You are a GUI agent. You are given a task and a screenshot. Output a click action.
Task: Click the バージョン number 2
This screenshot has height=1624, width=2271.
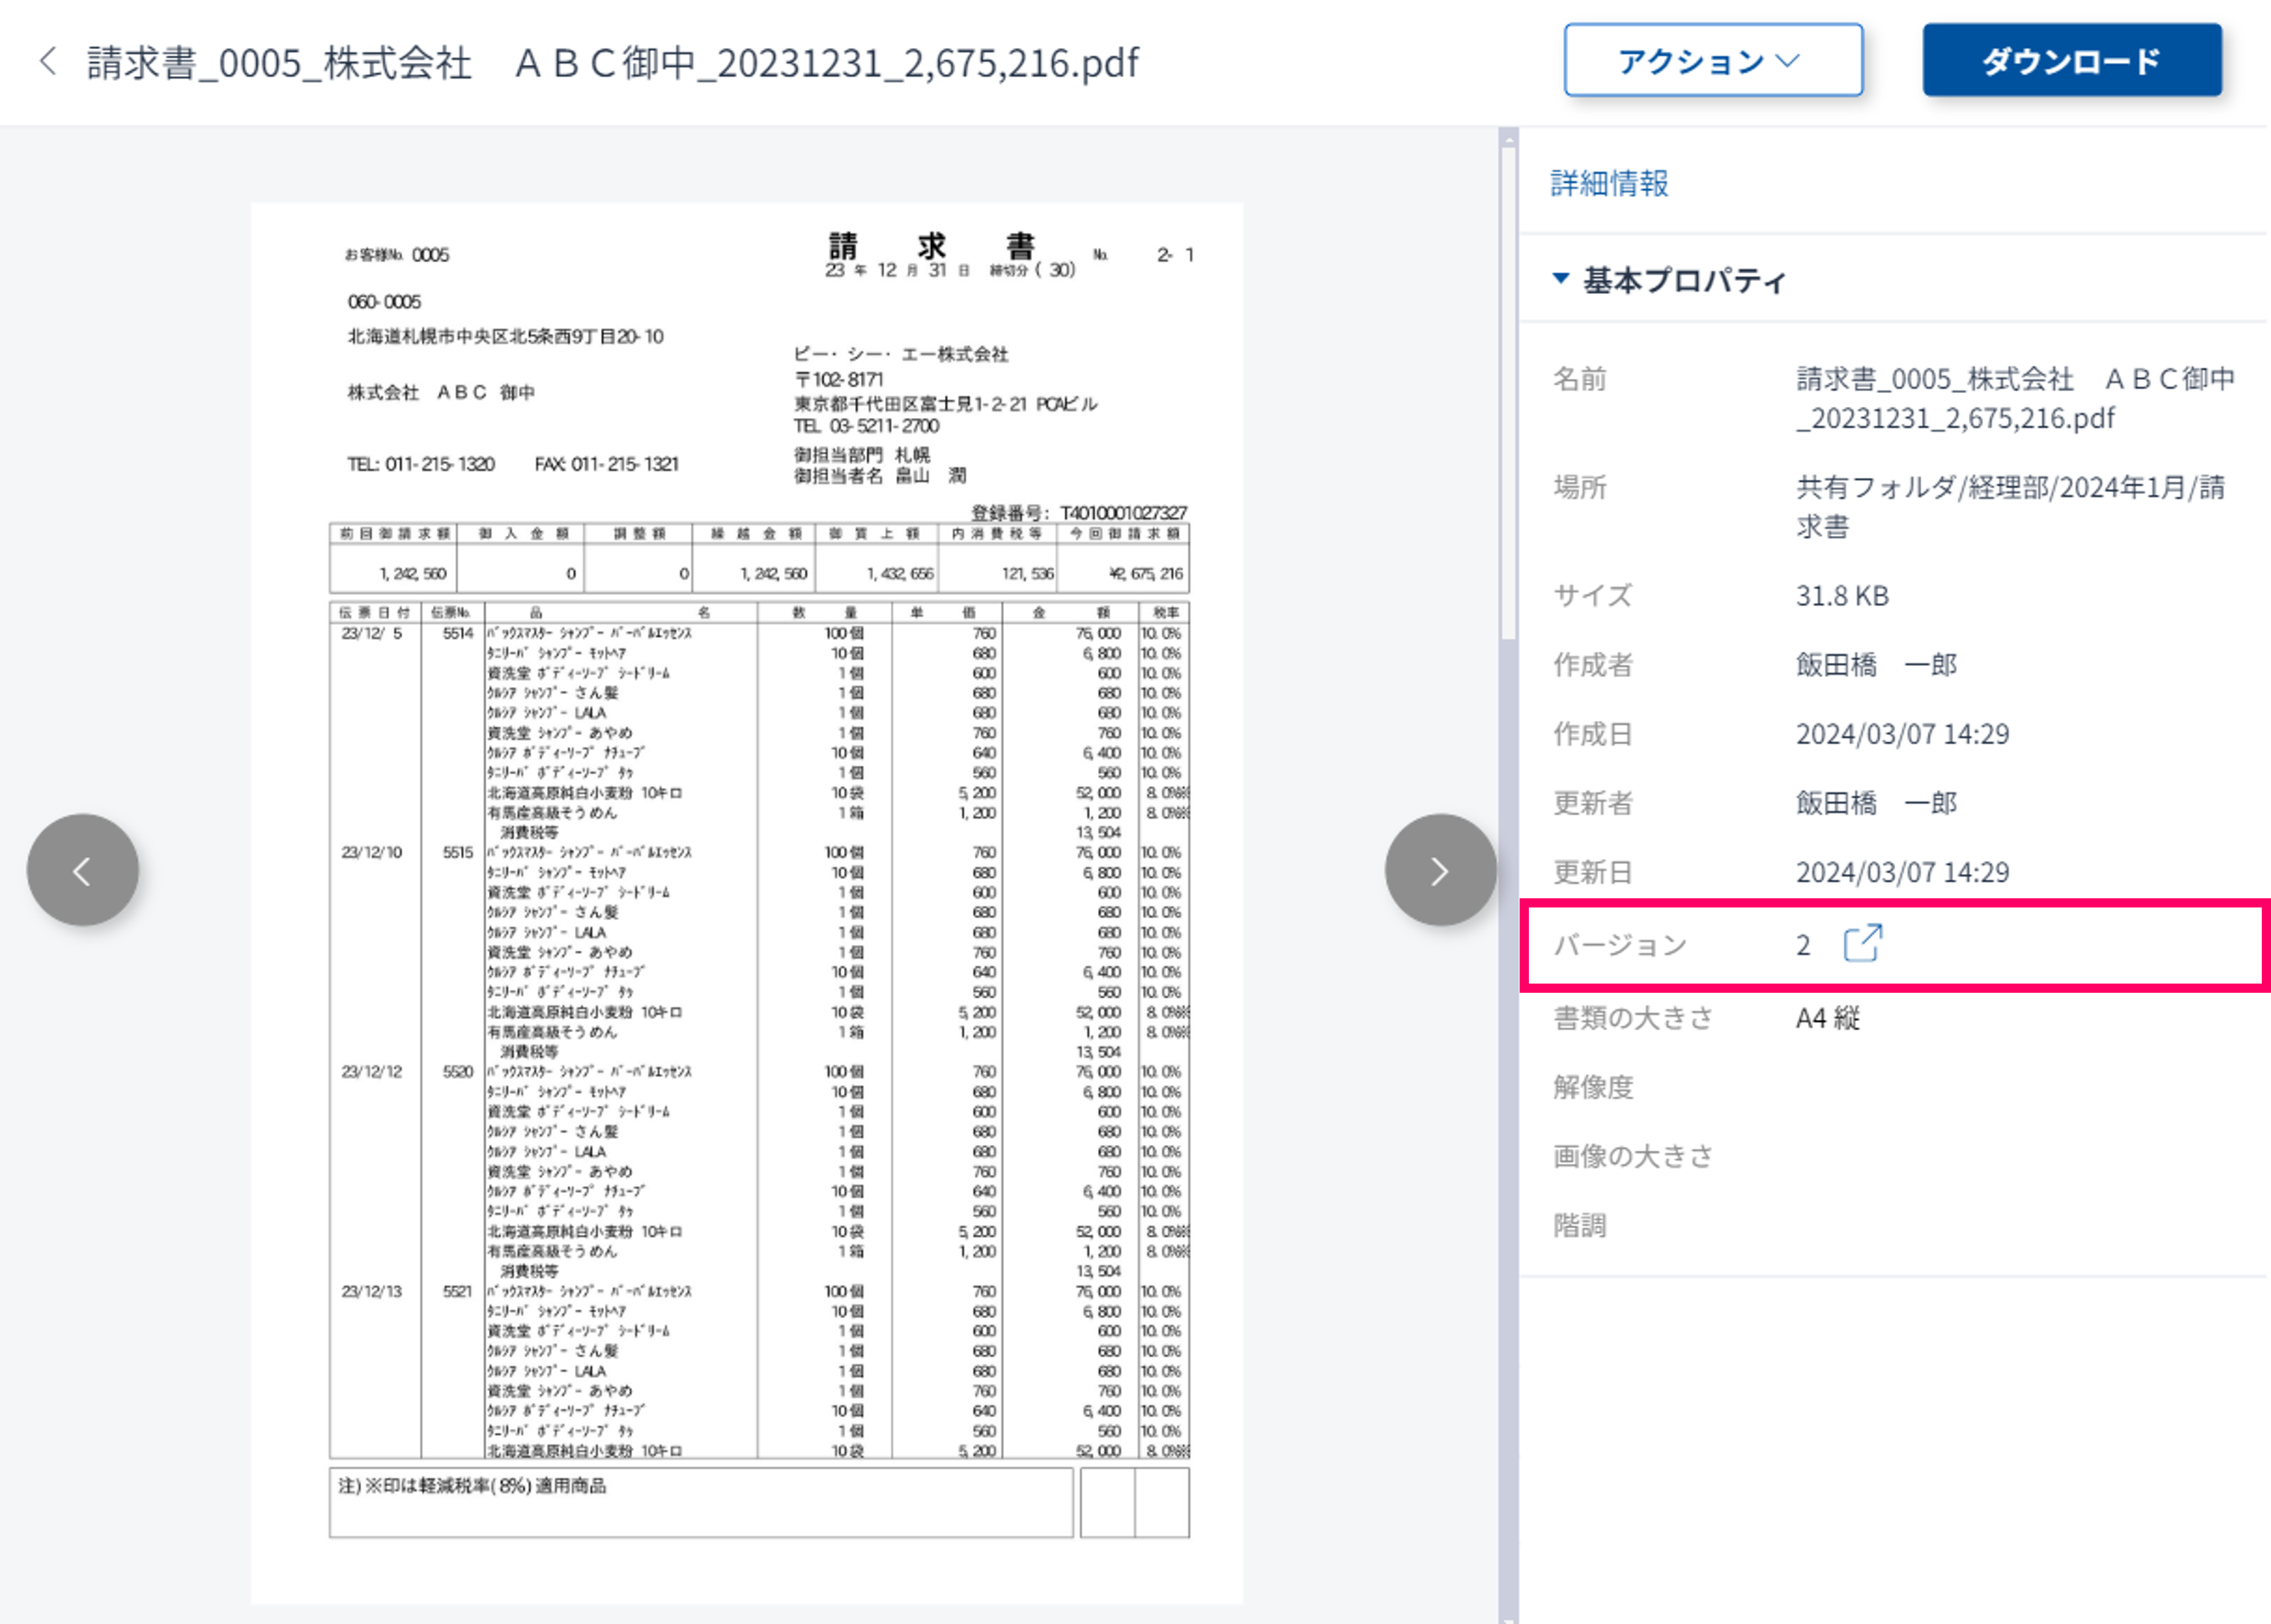(1803, 946)
